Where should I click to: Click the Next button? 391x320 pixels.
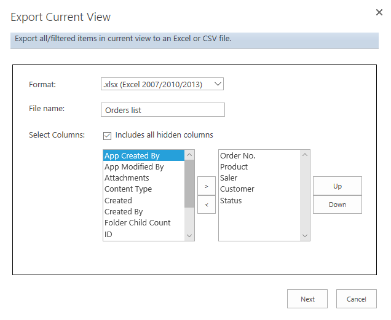pyautogui.click(x=307, y=299)
